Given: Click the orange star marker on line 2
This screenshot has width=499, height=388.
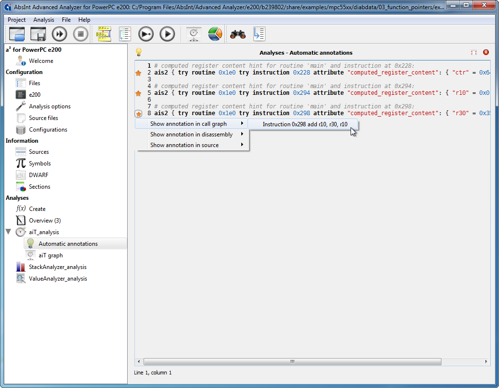Looking at the screenshot, I should [138, 73].
